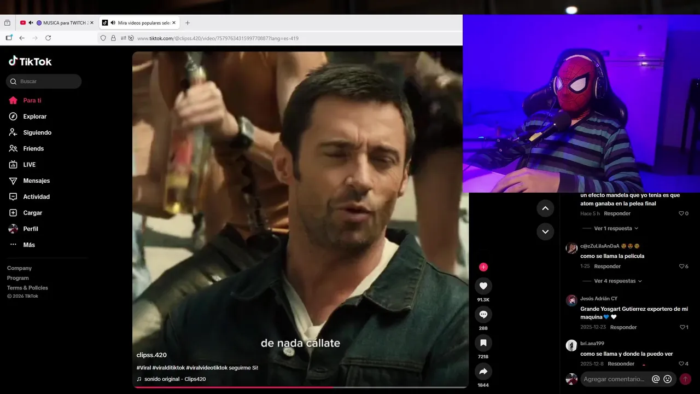The height and width of the screenshot is (394, 700).
Task: Like bri.ana199's comment
Action: (x=681, y=364)
